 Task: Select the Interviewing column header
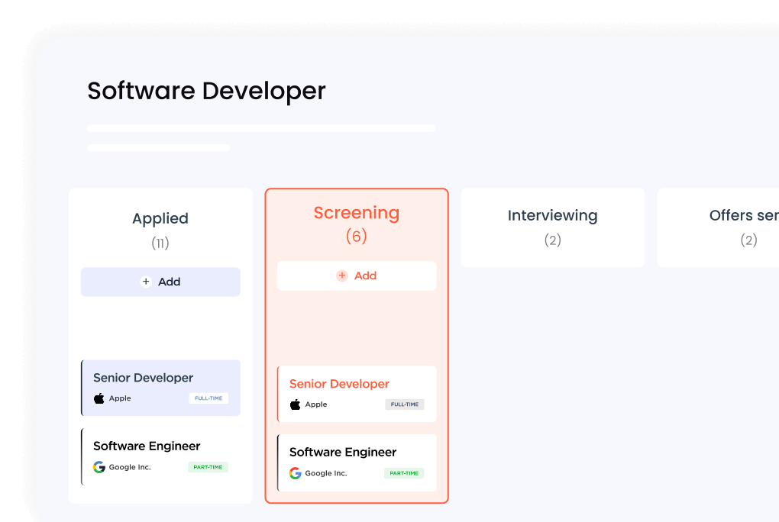[552, 215]
